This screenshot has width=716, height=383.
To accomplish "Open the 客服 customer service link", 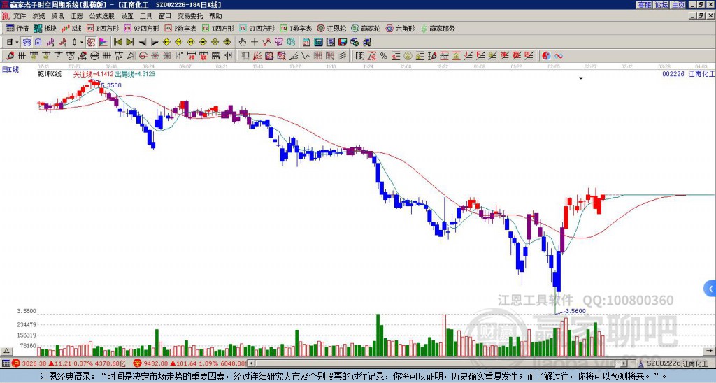I will (644, 5).
